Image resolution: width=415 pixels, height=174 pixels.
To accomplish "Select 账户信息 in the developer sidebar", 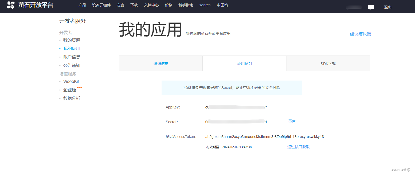I will pos(72,57).
